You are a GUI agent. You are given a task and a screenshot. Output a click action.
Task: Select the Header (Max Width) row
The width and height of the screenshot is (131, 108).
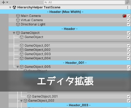[x=65, y=12]
